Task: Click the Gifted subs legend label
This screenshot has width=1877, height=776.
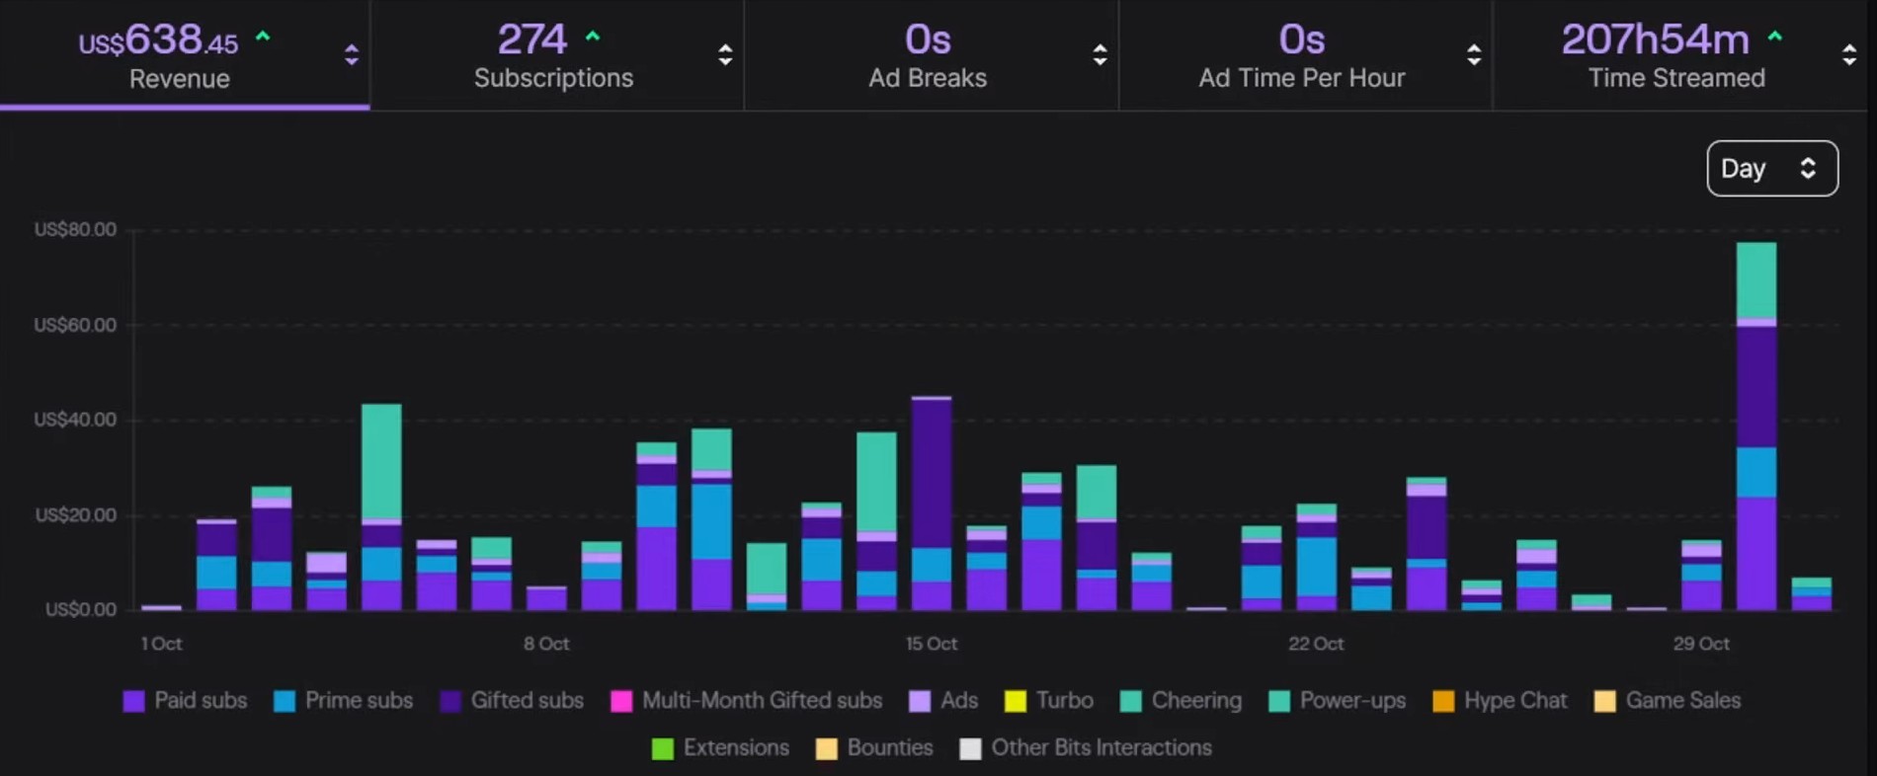Action: (x=527, y=700)
